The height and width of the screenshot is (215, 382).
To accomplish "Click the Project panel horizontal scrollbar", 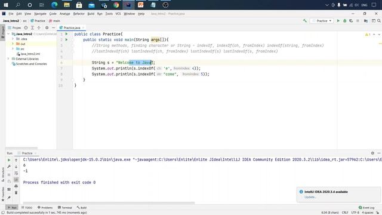I will point(21,148).
